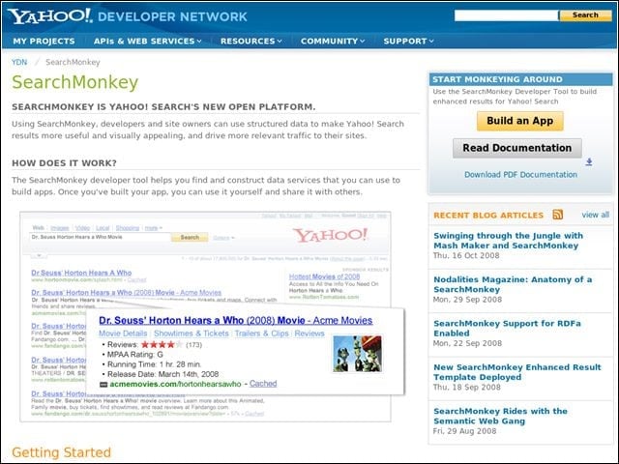Click the SearchMonkey page heading
This screenshot has height=464, width=619.
click(75, 82)
